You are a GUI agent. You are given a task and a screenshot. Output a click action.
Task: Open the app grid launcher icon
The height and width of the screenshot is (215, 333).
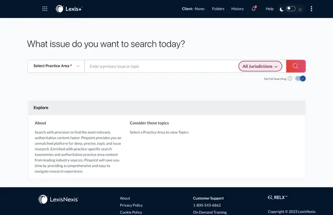point(45,9)
